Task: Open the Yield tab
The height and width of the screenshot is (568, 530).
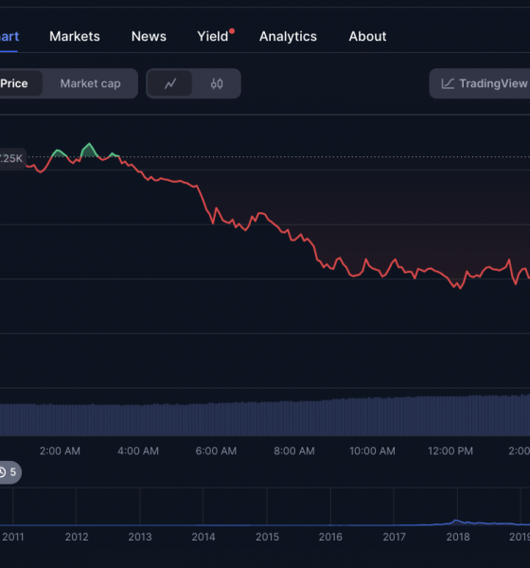Action: click(213, 37)
